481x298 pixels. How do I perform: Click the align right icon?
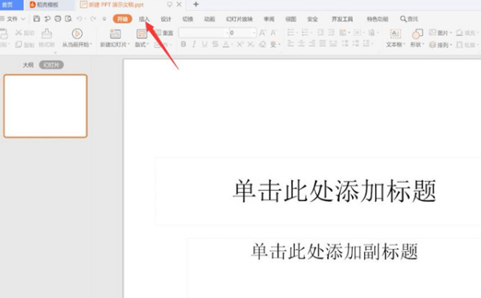click(x=312, y=43)
